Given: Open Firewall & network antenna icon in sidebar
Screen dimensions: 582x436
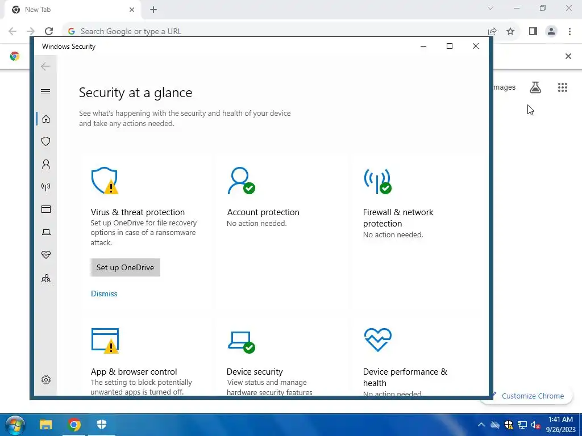Looking at the screenshot, I should [46, 186].
